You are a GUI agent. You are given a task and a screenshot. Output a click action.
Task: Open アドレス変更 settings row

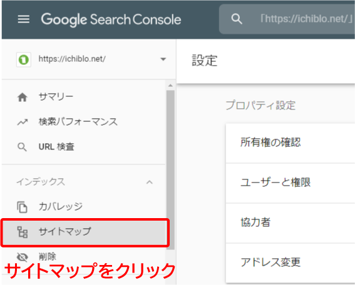[x=291, y=263]
